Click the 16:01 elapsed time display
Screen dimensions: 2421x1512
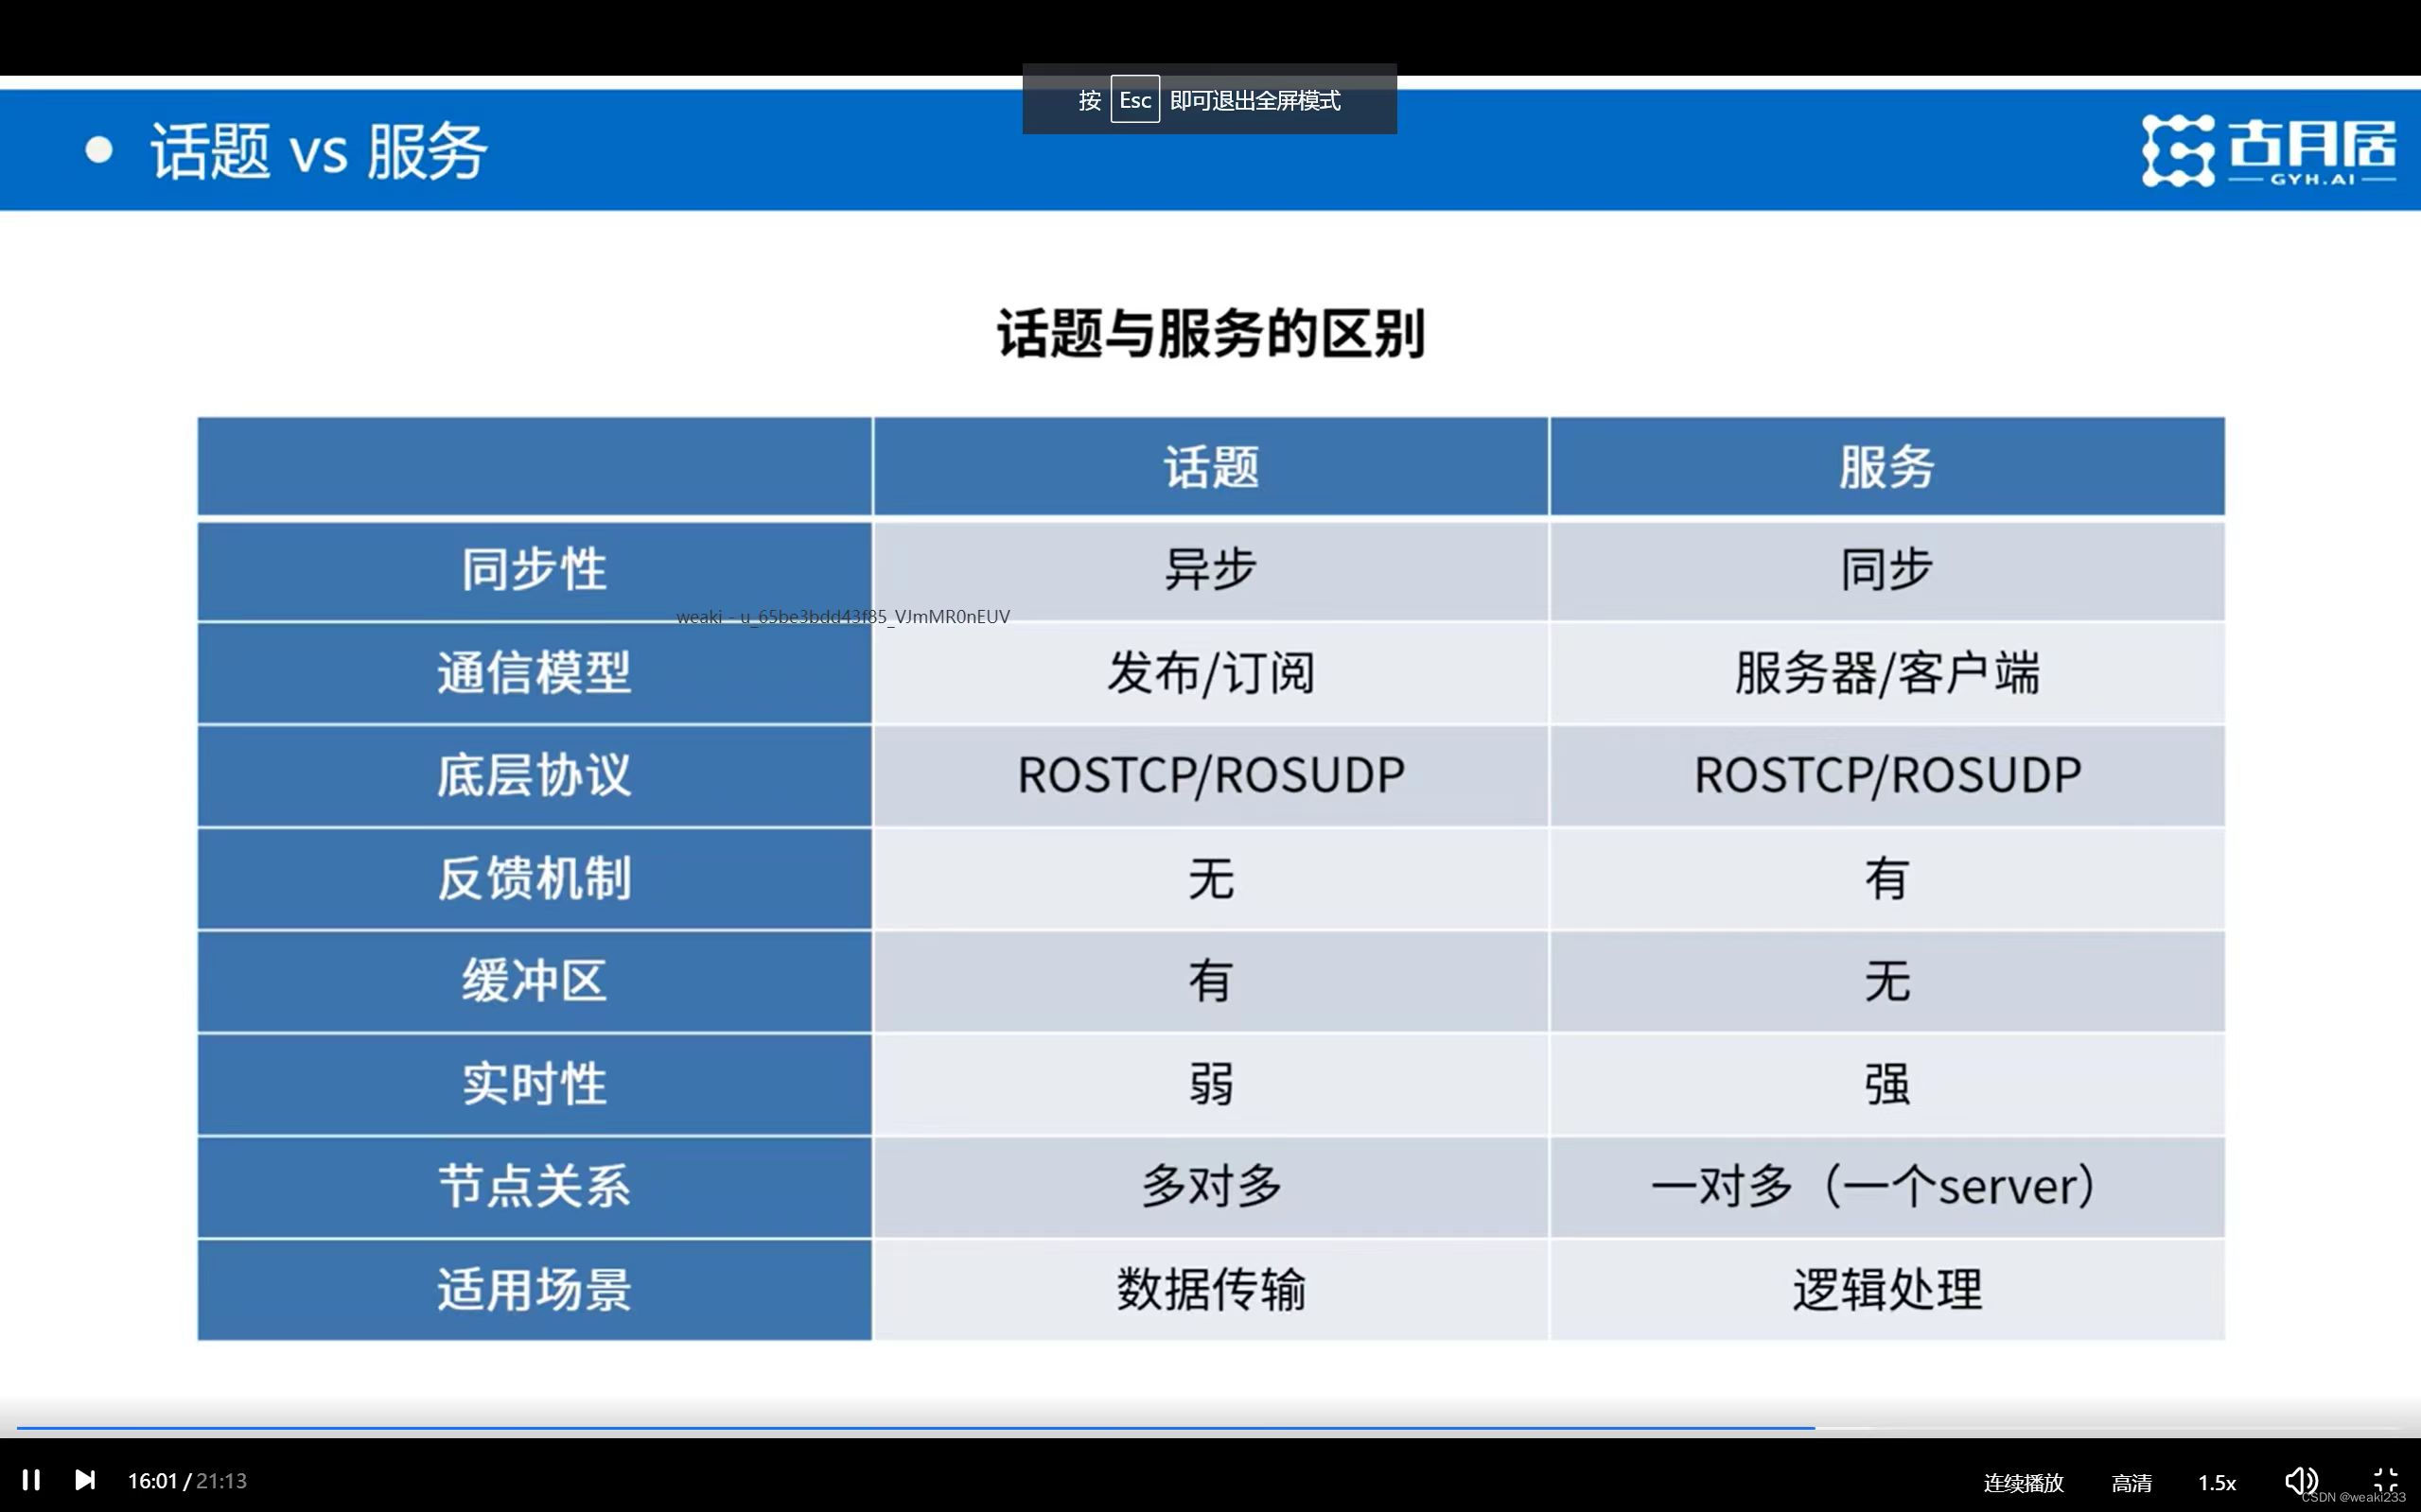[x=152, y=1481]
